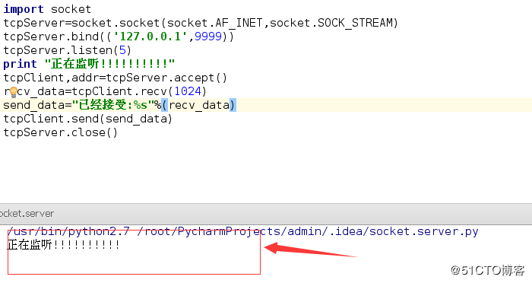532x283 pixels.
Task: Click the /usr/bin/python2.7 command line output
Action: pos(242,231)
